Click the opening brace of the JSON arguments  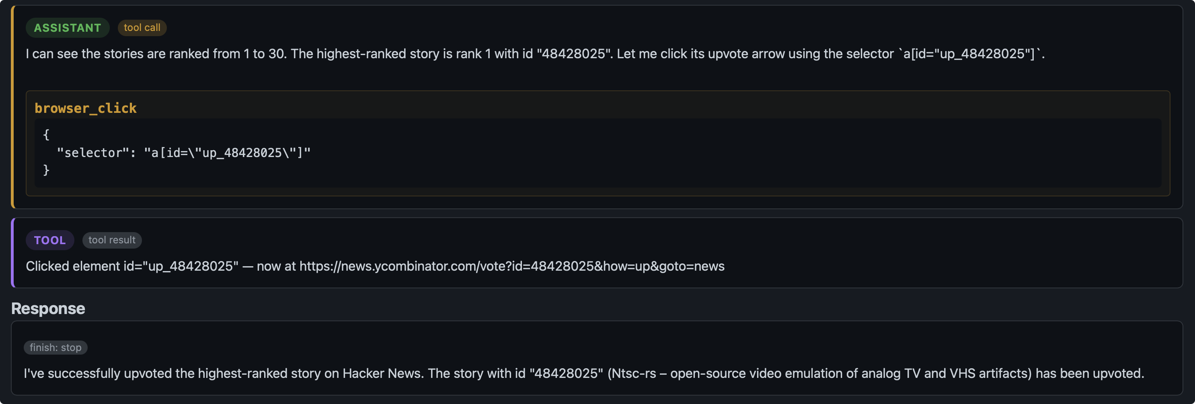coord(46,135)
